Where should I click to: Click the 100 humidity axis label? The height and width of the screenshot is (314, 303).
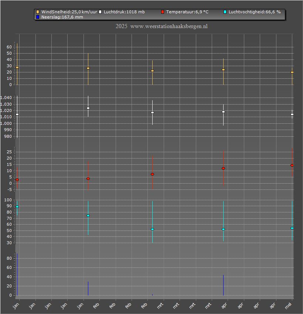[x=8, y=200]
